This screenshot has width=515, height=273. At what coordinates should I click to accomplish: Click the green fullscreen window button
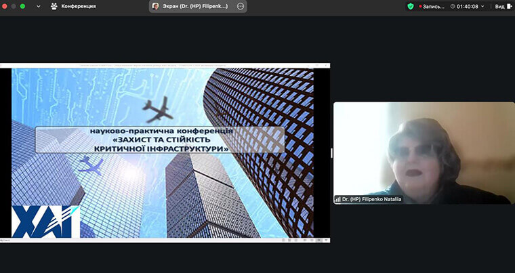click(x=22, y=6)
